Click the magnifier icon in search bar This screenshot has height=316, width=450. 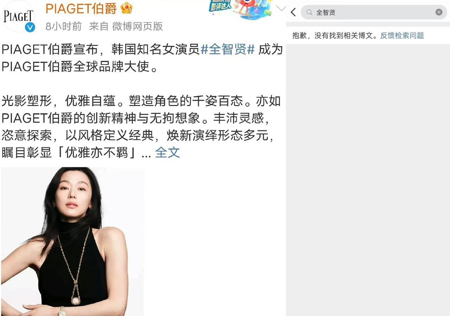pos(309,12)
